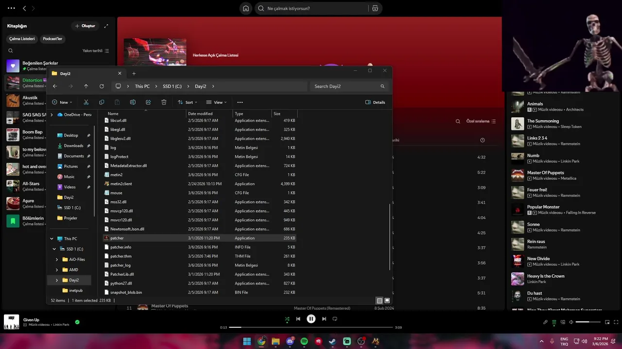Open the View dropdown in Explorer
The width and height of the screenshot is (622, 349).
click(216, 102)
